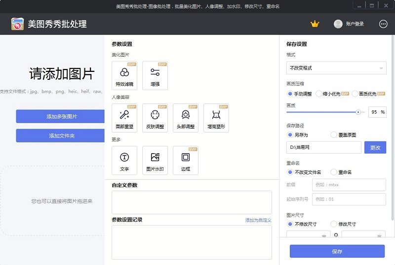Choose the 另存为 save-as option

[290, 135]
